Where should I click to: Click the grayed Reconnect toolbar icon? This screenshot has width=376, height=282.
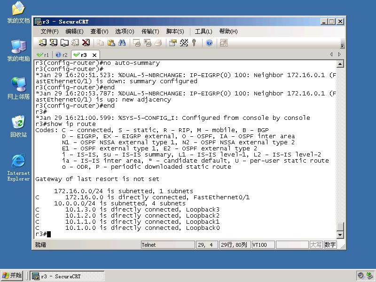(75, 43)
